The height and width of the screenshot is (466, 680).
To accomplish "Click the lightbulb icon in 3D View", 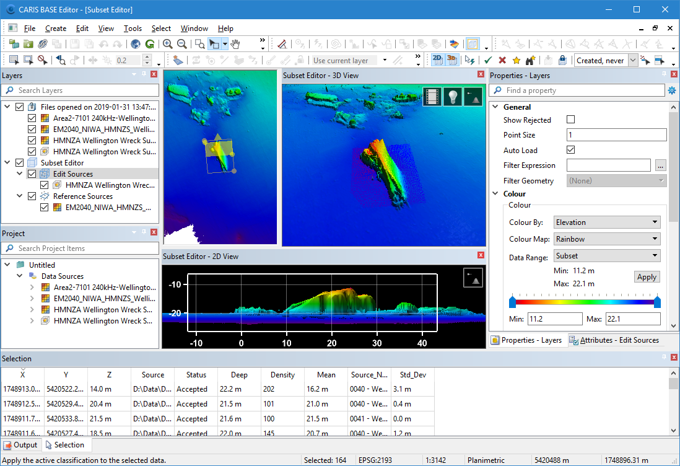I will [453, 97].
